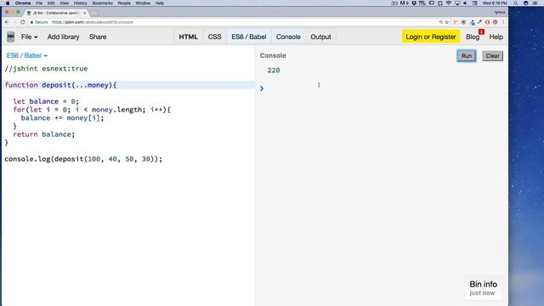544x306 pixels.
Task: Toggle the Console panel button
Action: pos(288,37)
